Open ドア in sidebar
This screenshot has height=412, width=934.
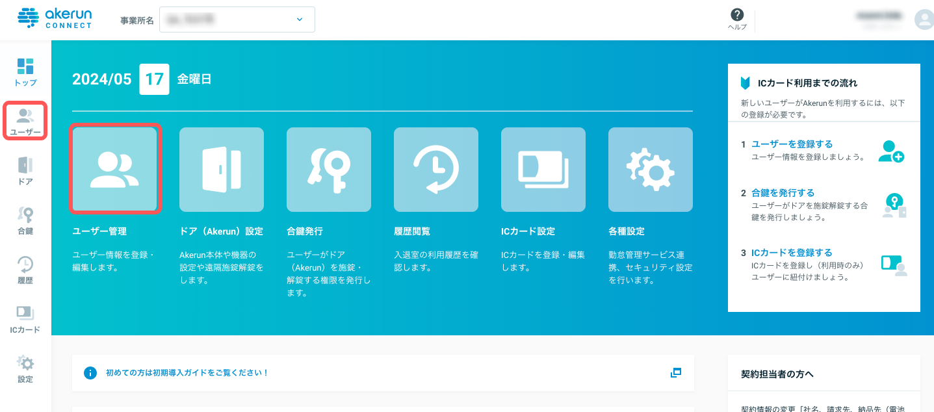coord(25,171)
